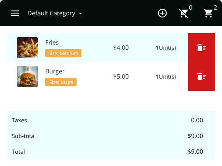Click the Taxes row in summary
The image size is (222, 166).
tap(111, 120)
